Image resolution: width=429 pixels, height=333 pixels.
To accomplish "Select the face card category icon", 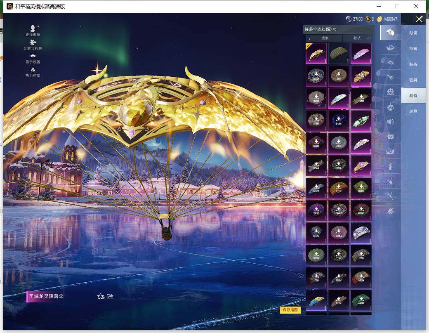I will click(390, 137).
